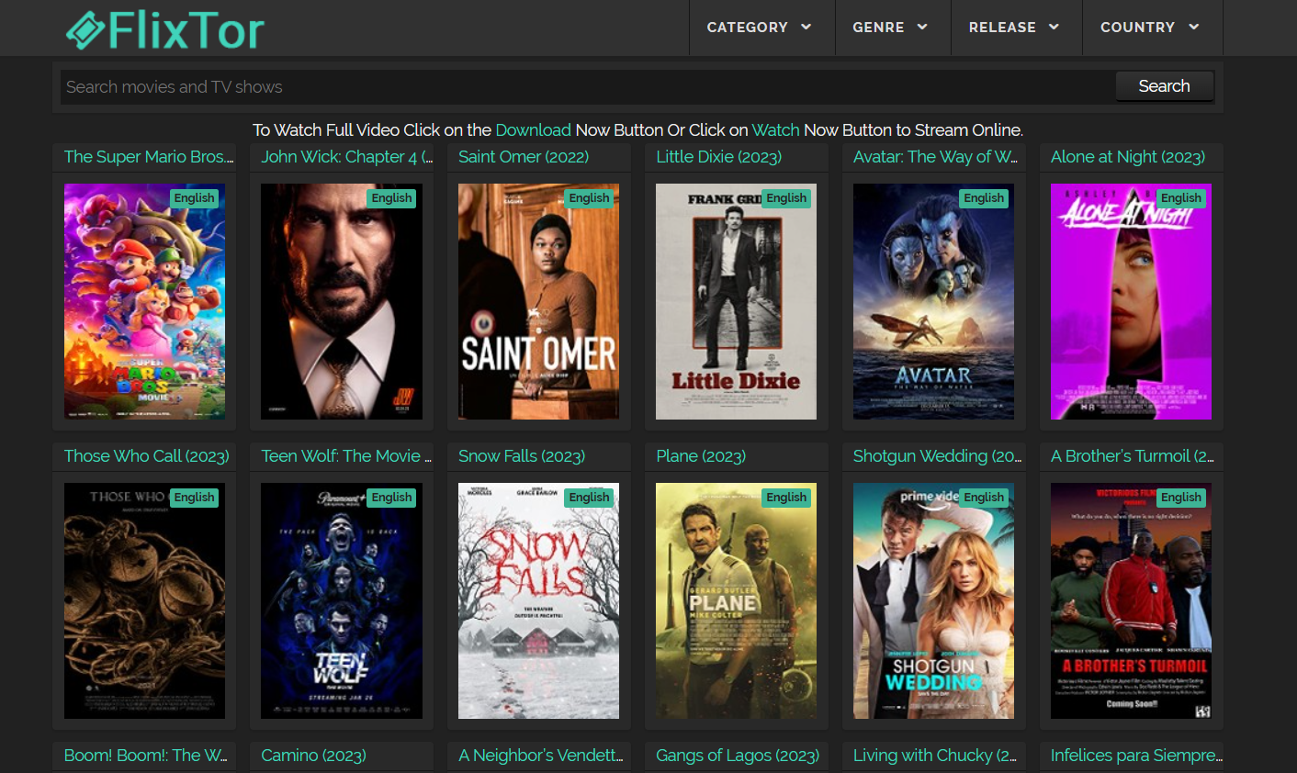Click English badge on Alone at Night poster
Viewport: 1297px width, 773px height.
tap(1181, 198)
